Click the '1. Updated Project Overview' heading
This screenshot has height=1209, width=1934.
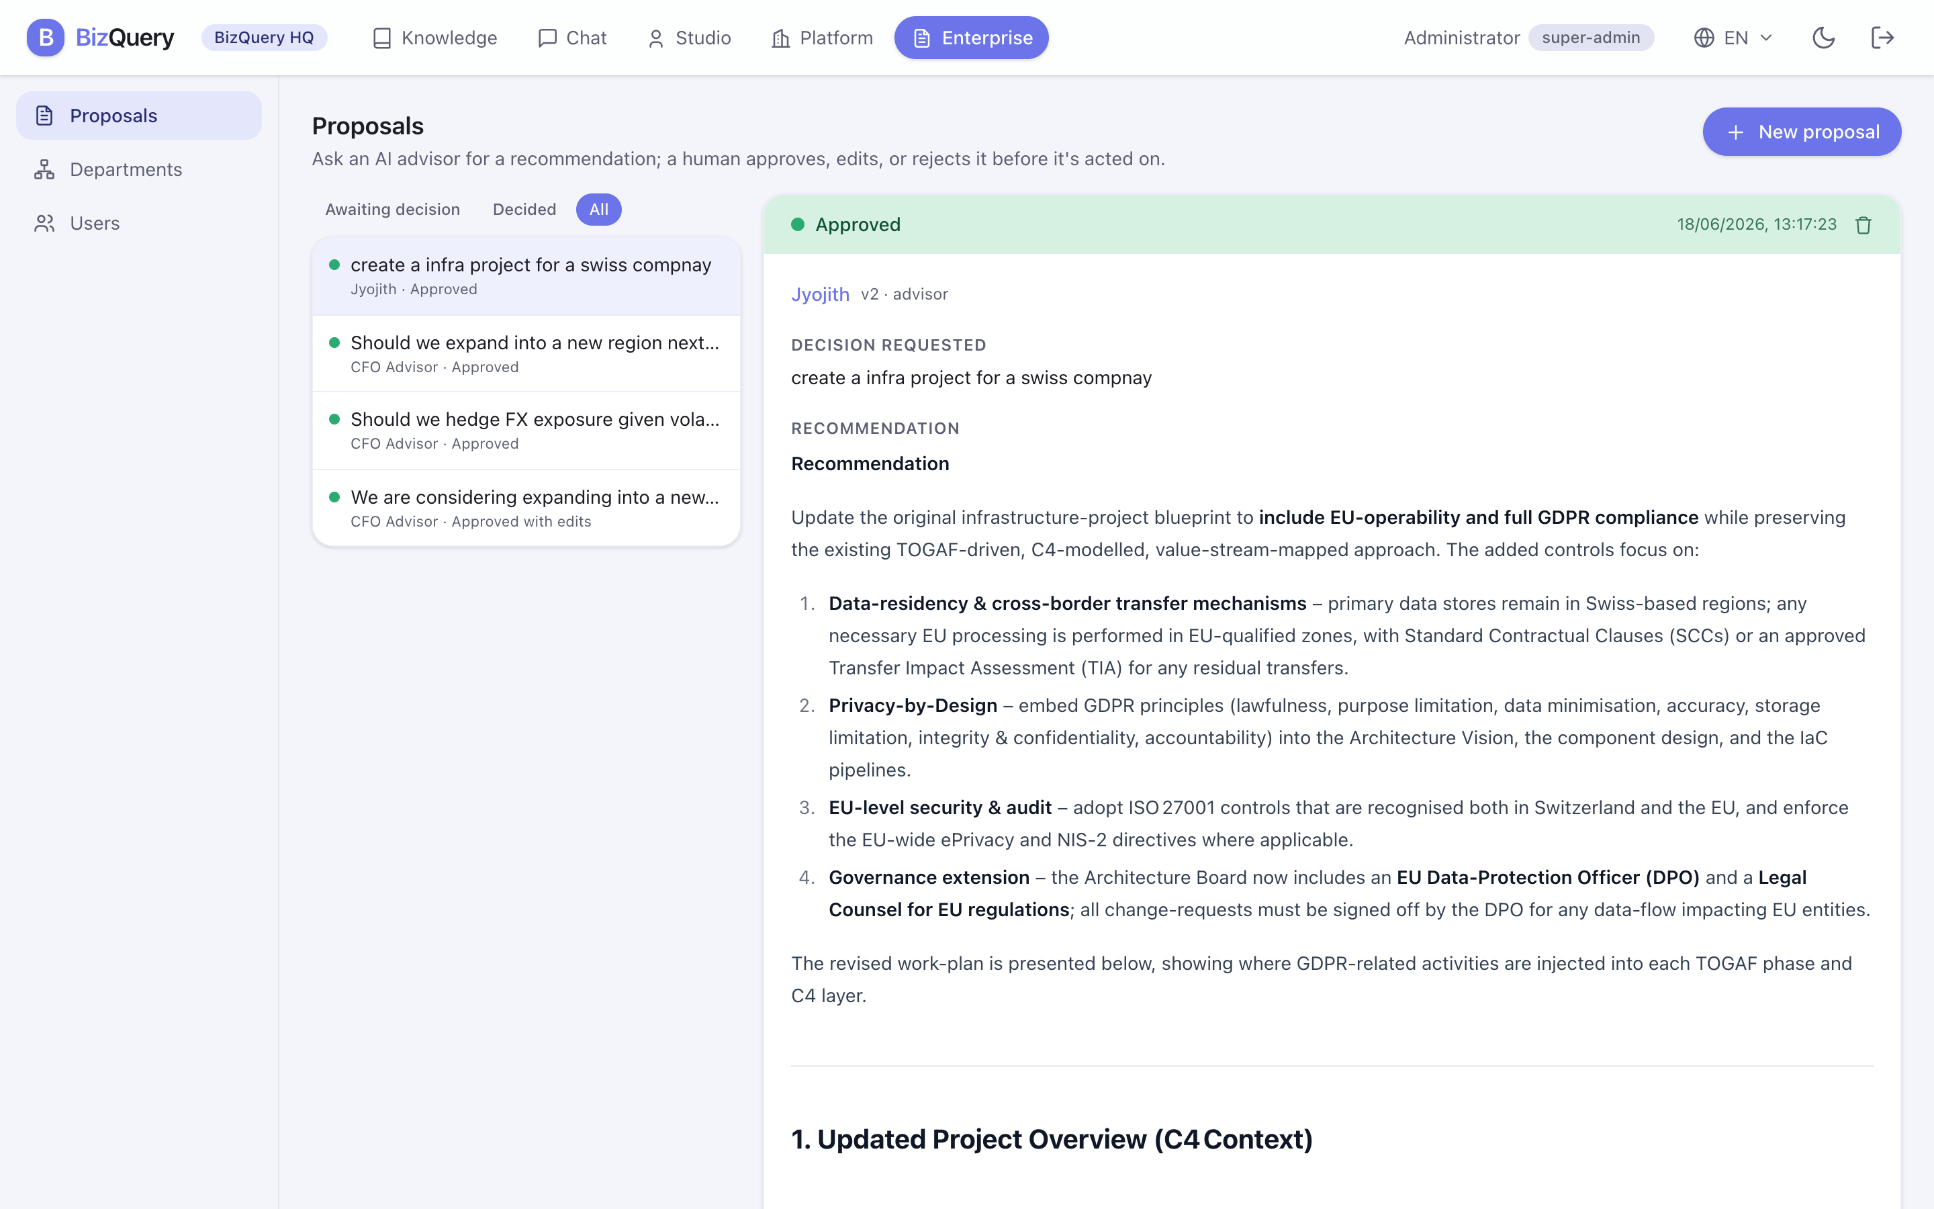(x=1052, y=1138)
